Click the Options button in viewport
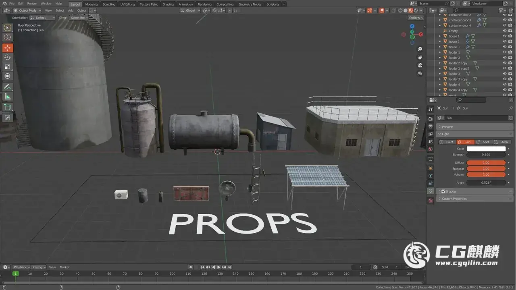Screen dimensions: 516x290 click(415, 18)
